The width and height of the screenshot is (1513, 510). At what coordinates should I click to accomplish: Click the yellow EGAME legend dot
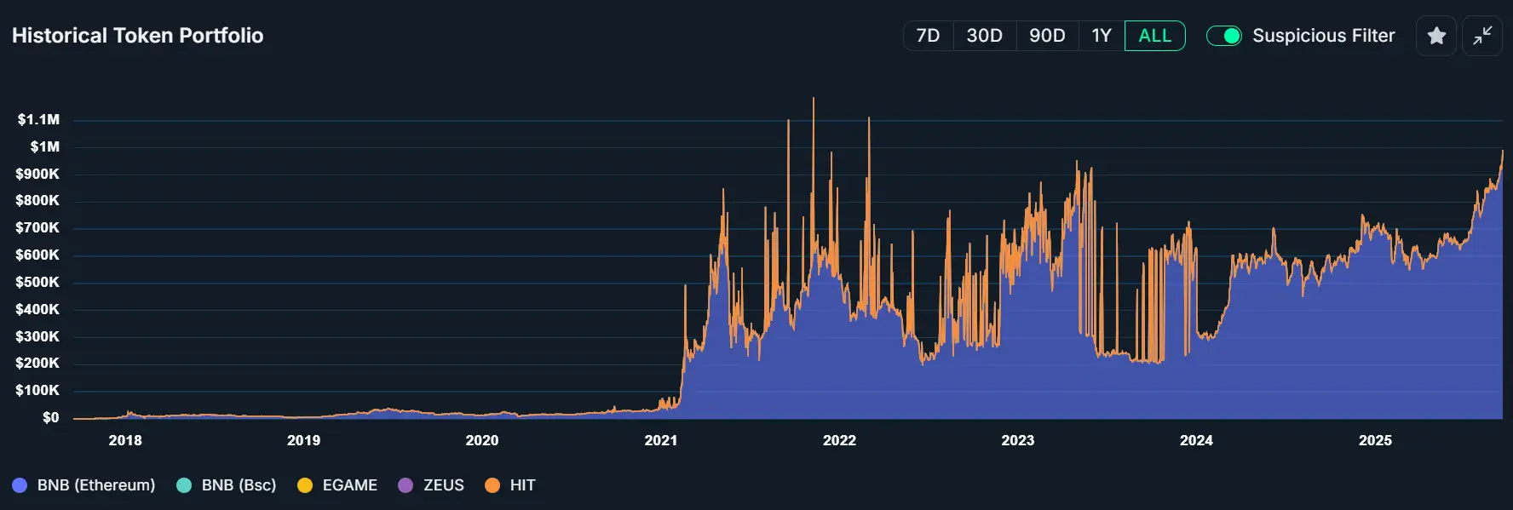pyautogui.click(x=305, y=485)
